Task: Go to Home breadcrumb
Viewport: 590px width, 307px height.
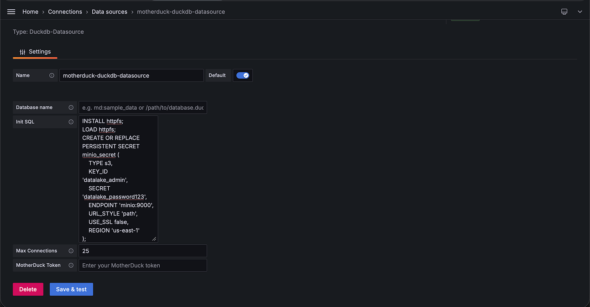Action: (30, 12)
